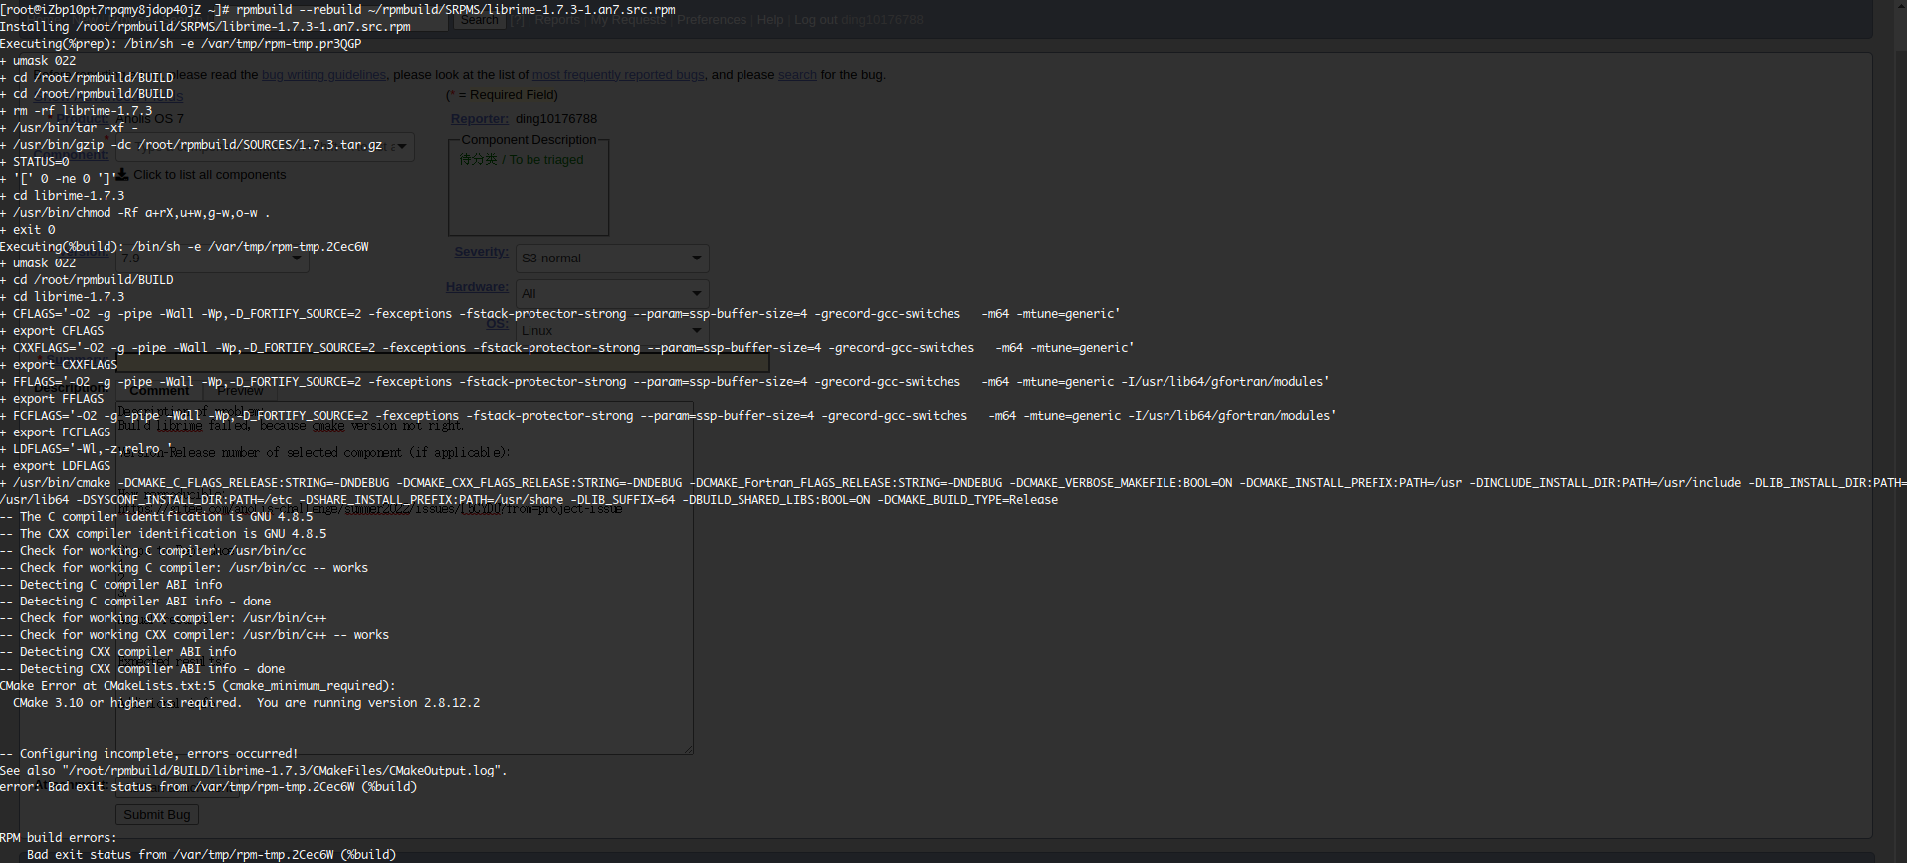Grab the comment box resize handle

click(688, 749)
